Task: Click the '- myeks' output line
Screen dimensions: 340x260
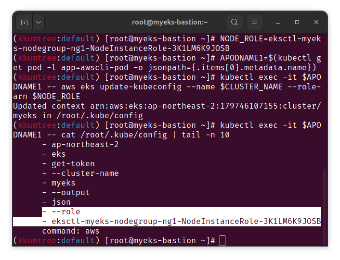Action: point(59,183)
